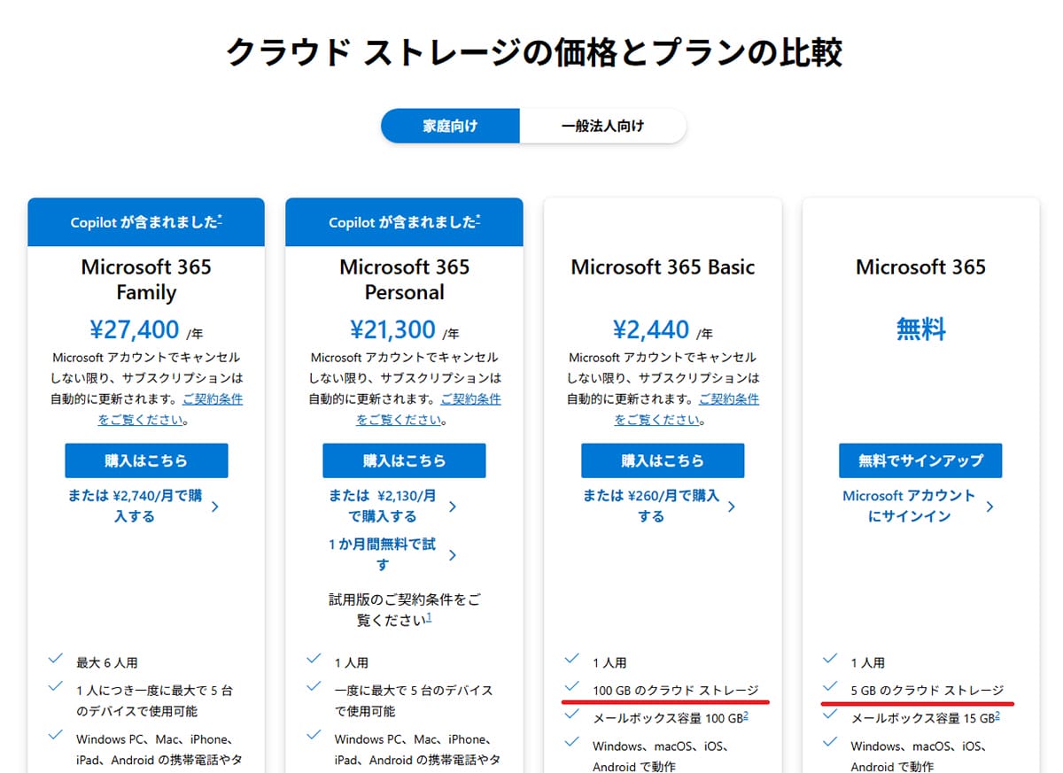Open footnote 1 after 試用版のご契約条件
Image resolution: width=1063 pixels, height=773 pixels.
tap(430, 616)
